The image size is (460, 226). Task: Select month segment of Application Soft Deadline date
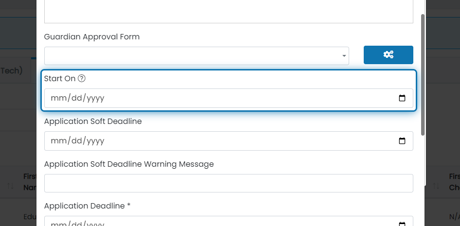tap(59, 141)
